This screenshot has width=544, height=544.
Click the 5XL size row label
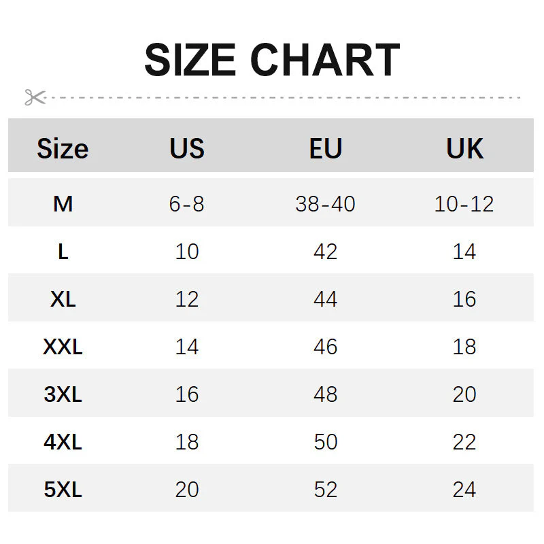[63, 490]
